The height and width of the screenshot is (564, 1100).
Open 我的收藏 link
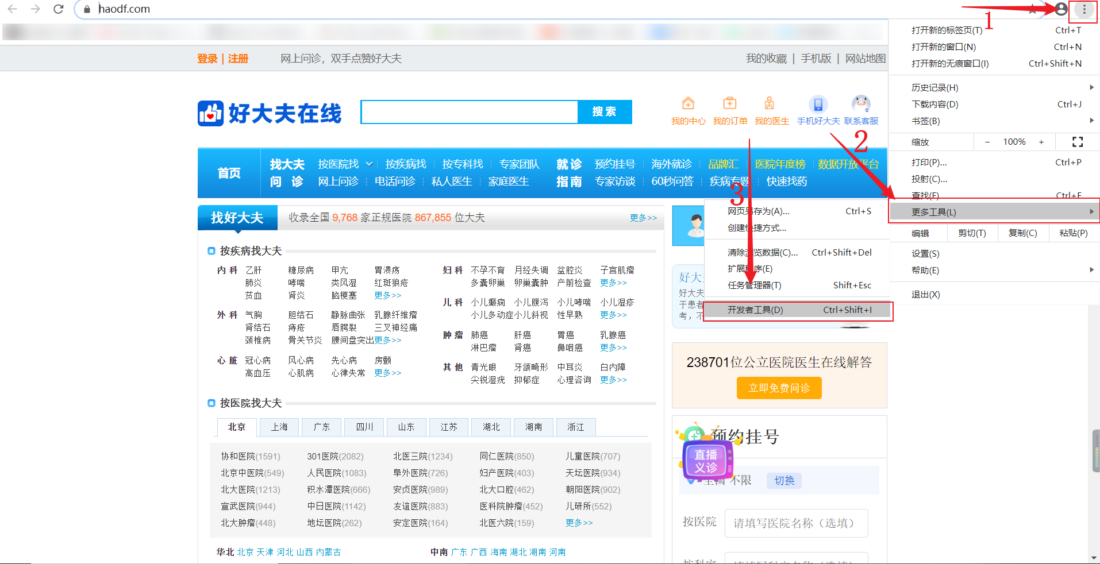(x=766, y=59)
